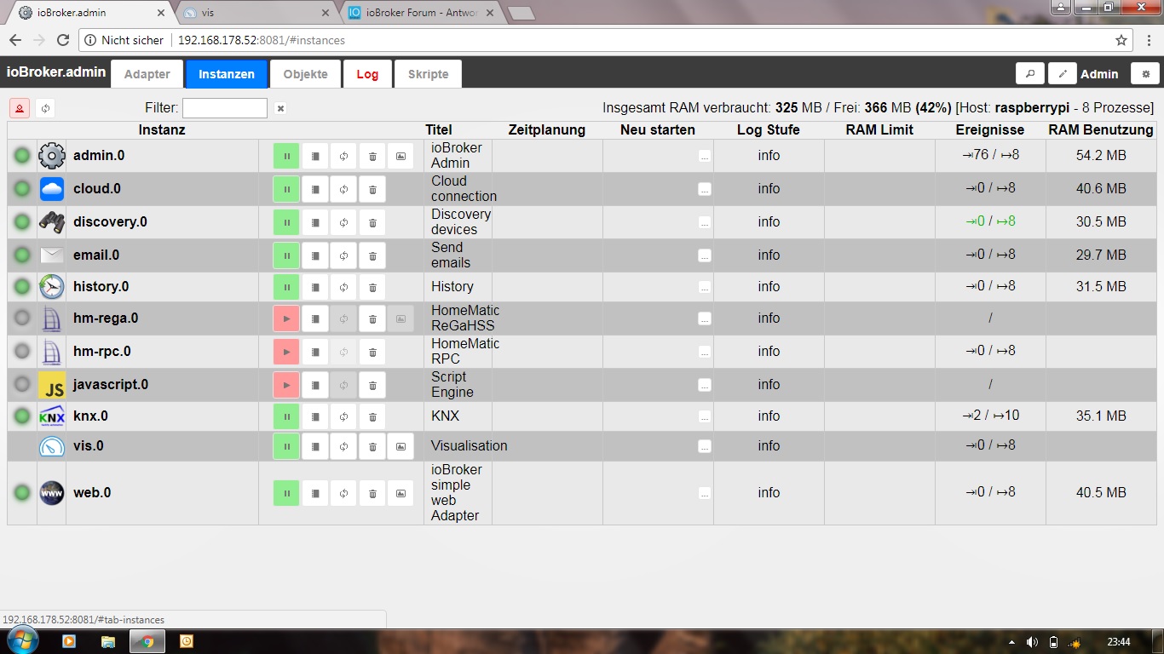Image resolution: width=1164 pixels, height=654 pixels.
Task: Reload the admin.0 instance
Action: [343, 156]
